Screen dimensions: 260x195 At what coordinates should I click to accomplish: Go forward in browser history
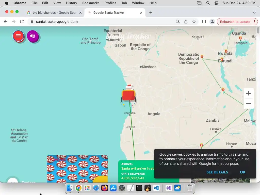click(x=14, y=22)
